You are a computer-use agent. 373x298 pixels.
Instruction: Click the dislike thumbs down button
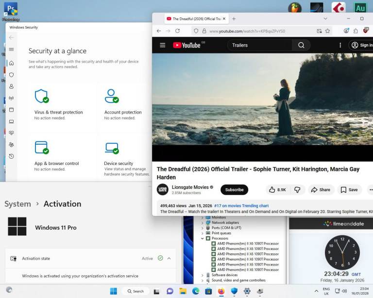(297, 190)
